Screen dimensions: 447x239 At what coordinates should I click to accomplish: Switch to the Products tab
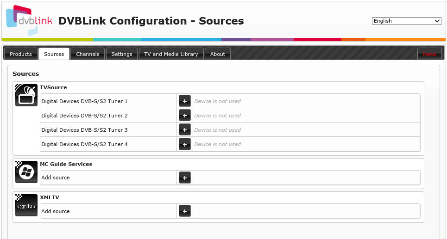pyautogui.click(x=21, y=54)
